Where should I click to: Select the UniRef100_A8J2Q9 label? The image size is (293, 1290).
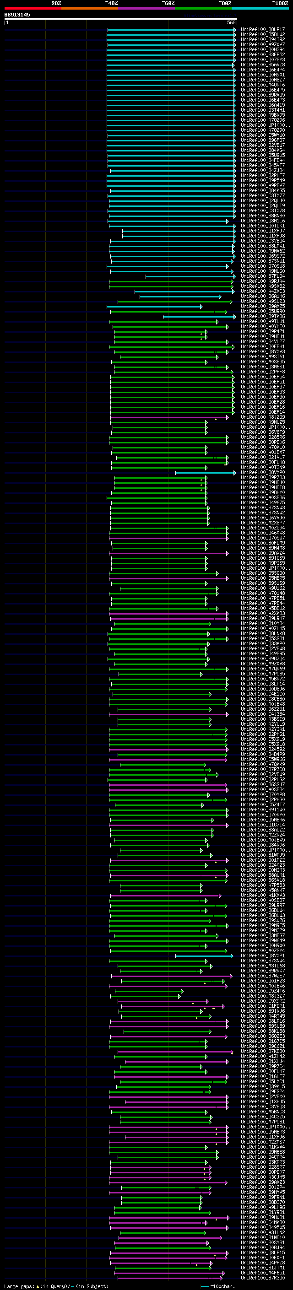pos(262,417)
